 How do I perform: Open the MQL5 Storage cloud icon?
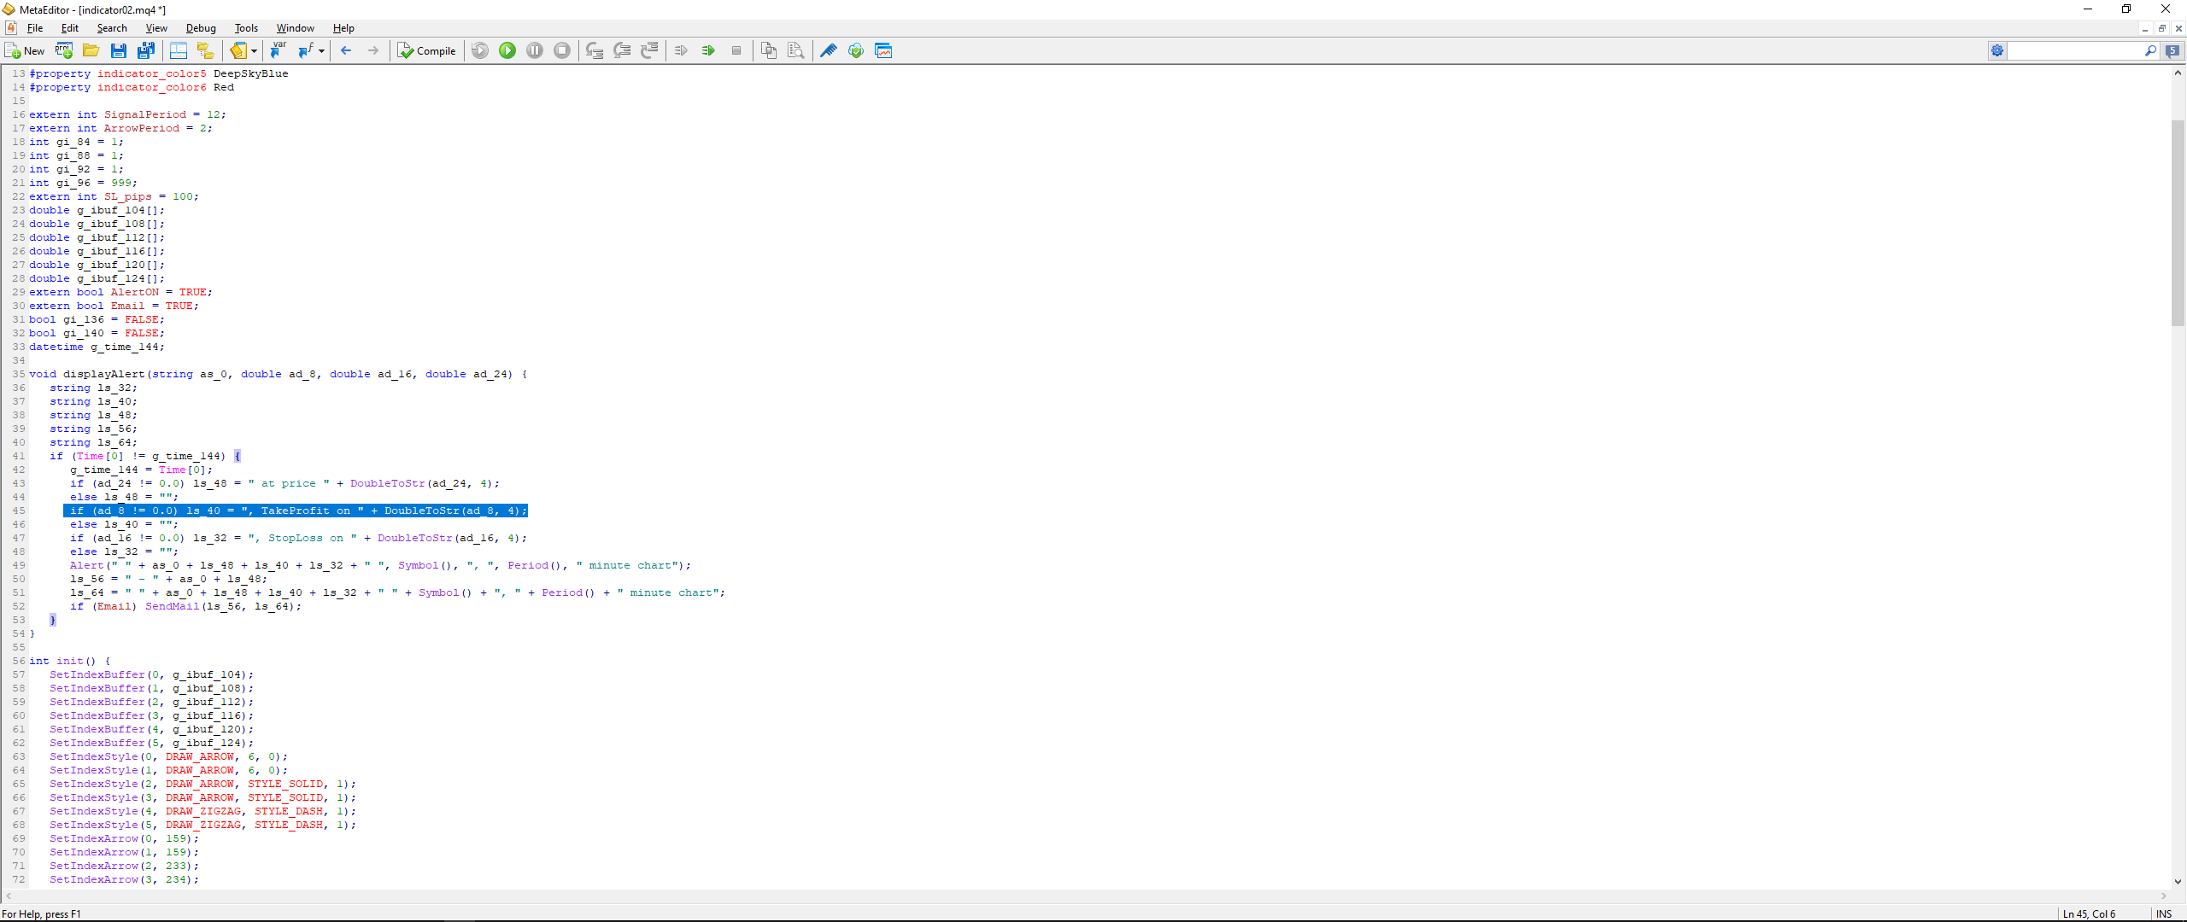(x=856, y=51)
